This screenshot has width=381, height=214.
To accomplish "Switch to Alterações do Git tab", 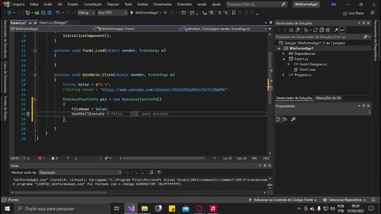I will tap(328, 98).
